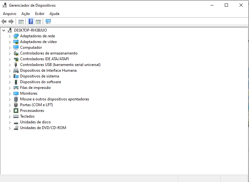Expand Adaptadores de vídeo chevron

click(10, 42)
